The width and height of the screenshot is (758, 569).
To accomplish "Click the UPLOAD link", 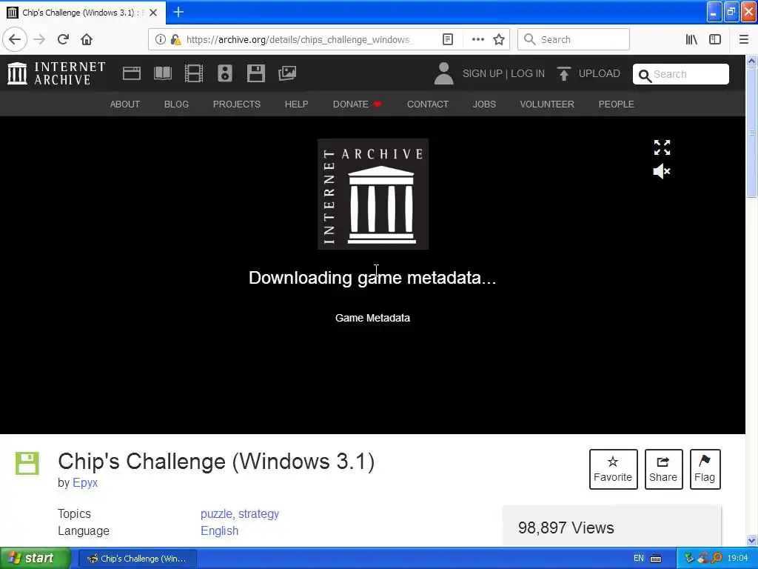I will click(600, 73).
